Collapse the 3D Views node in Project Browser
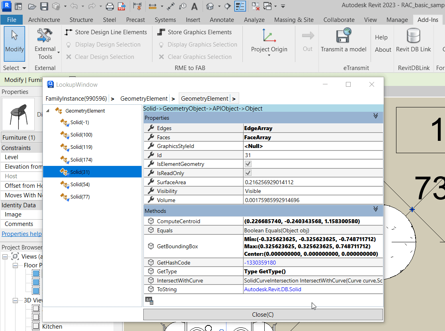 tap(16, 300)
